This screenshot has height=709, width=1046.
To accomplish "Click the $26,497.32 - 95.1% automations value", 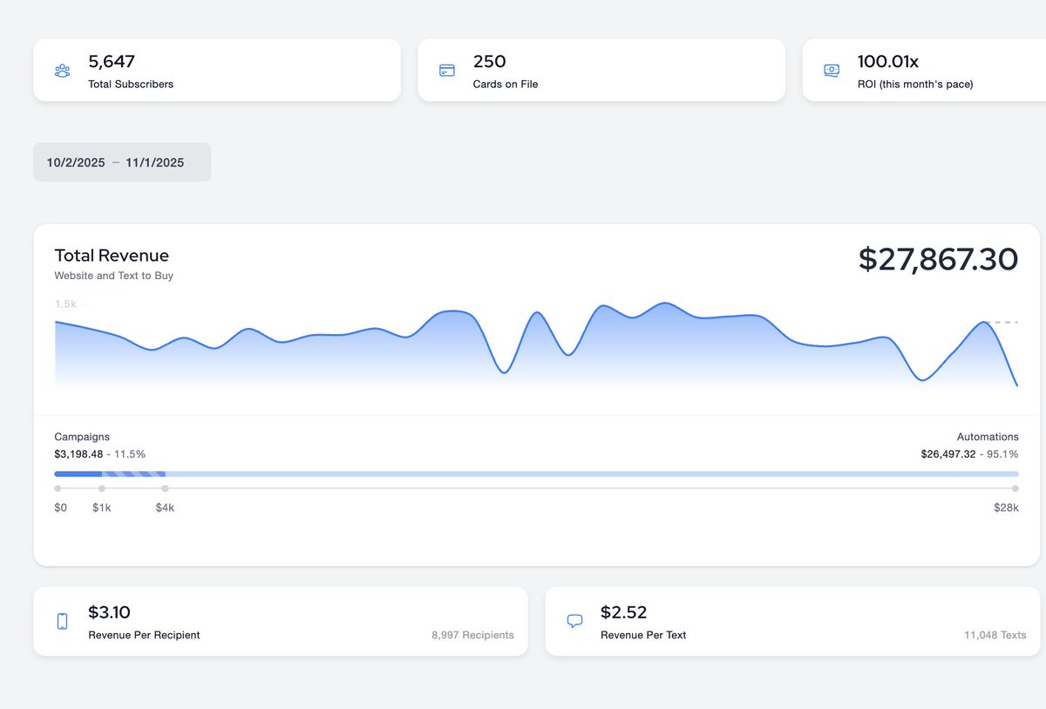I will [969, 454].
